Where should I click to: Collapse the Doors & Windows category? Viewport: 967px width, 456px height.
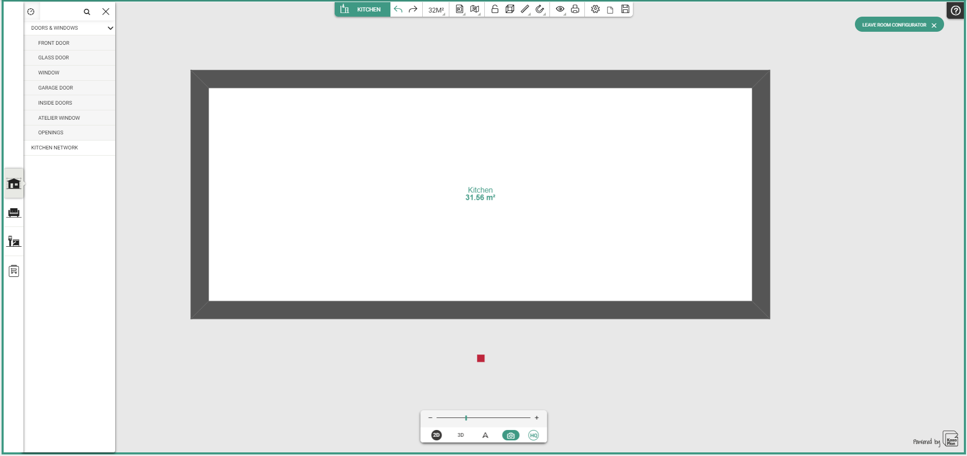(70, 28)
